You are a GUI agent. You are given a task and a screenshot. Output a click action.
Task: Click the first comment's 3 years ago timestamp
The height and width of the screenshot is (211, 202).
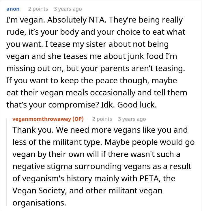point(68,9)
